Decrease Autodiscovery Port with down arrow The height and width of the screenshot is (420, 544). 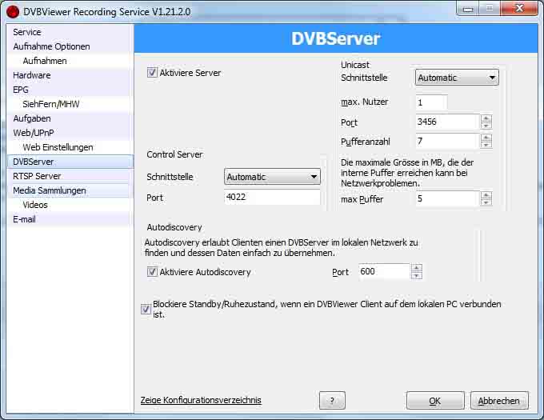[x=416, y=275]
